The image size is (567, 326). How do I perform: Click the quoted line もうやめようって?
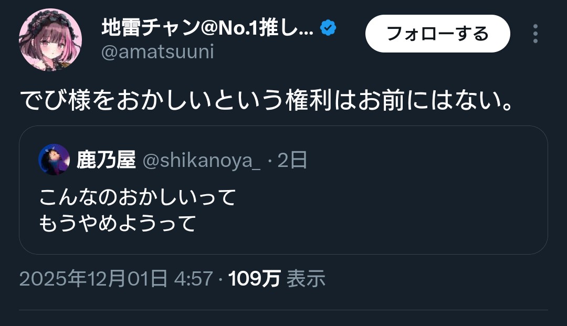point(118,224)
